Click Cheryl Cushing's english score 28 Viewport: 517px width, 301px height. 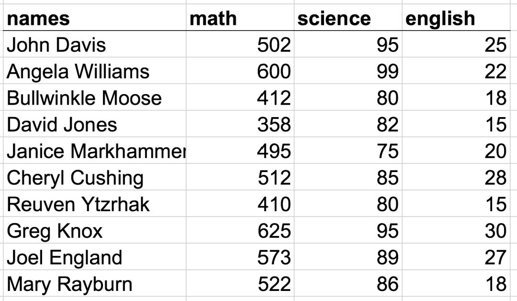pos(456,177)
